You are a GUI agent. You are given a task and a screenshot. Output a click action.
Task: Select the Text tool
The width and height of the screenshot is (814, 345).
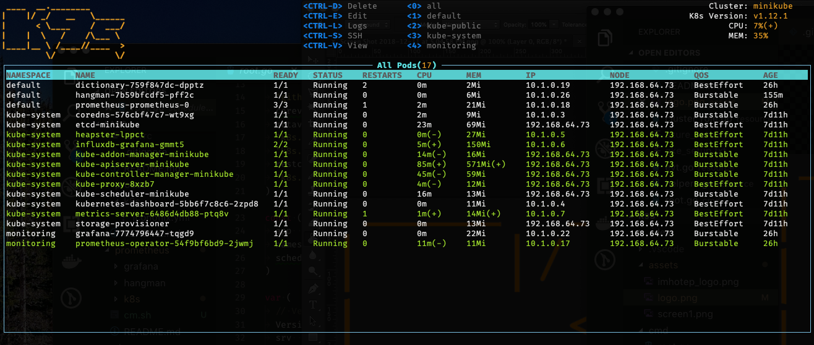coord(314,304)
